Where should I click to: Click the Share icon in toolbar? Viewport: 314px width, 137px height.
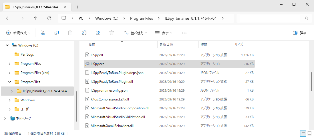[x=98, y=33]
